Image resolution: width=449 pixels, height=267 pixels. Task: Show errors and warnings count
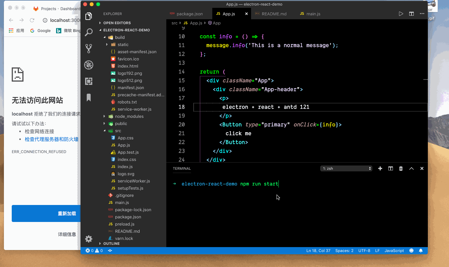pyautogui.click(x=94, y=251)
